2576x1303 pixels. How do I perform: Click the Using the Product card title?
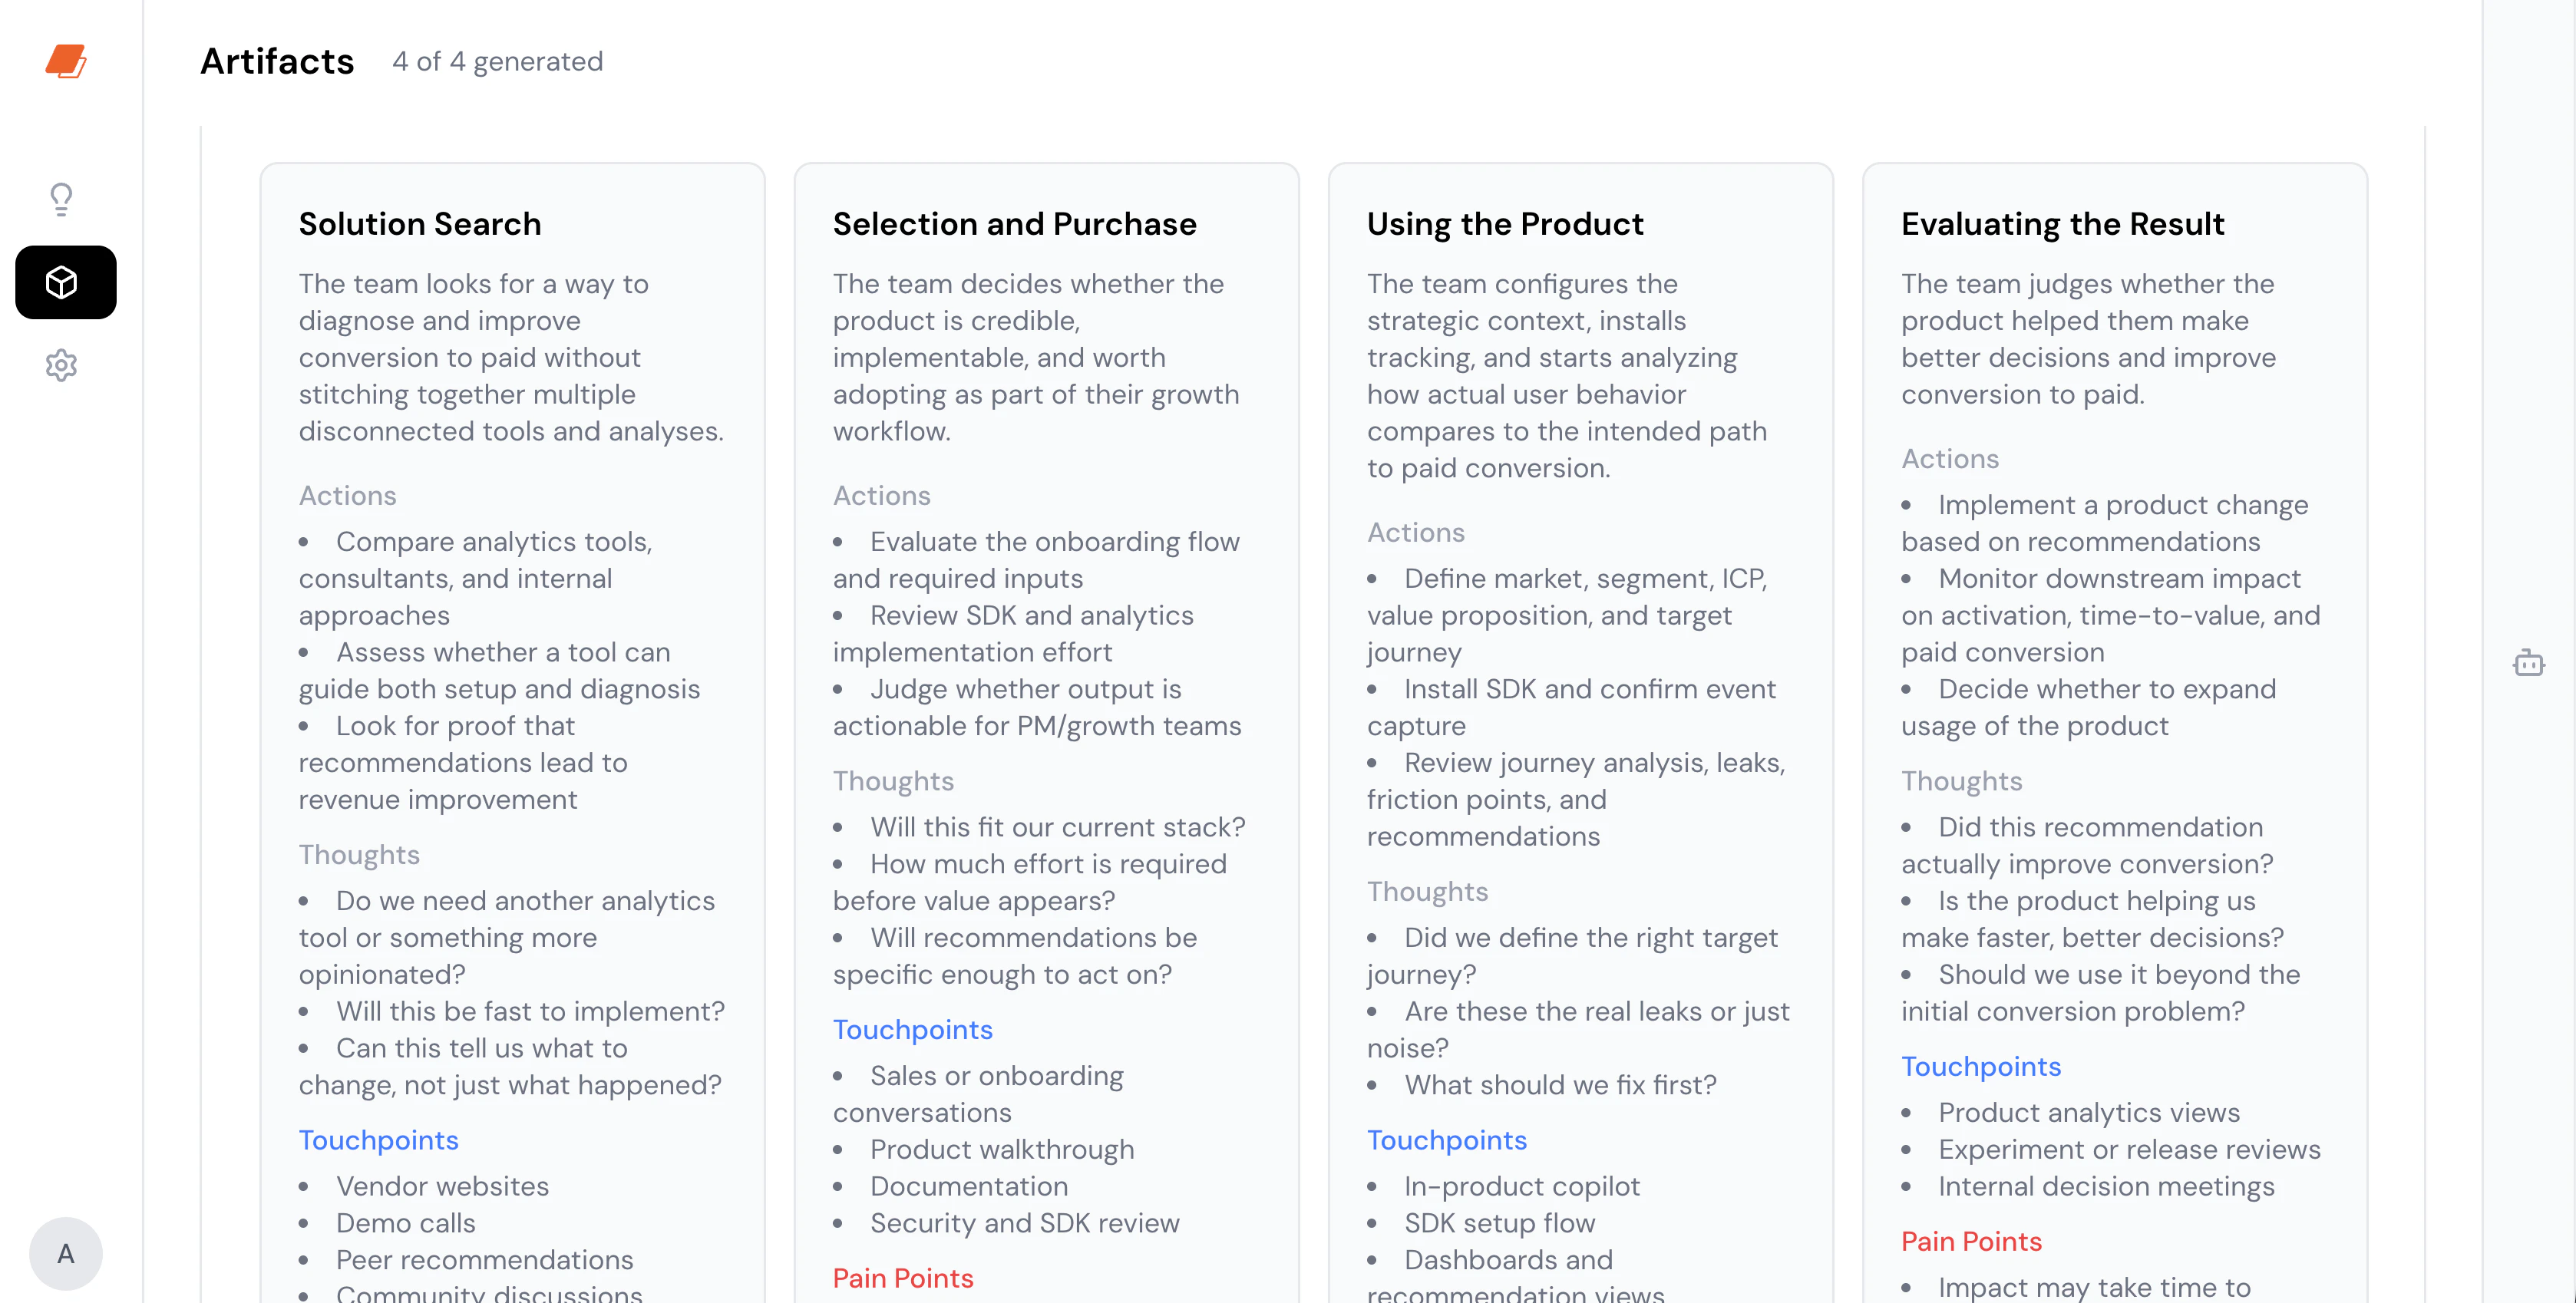click(x=1505, y=224)
